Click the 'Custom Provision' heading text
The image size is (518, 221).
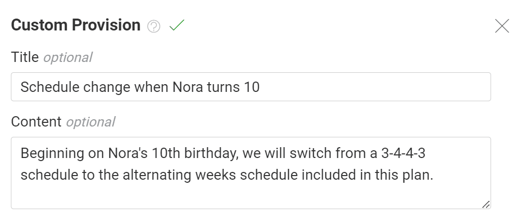pyautogui.click(x=76, y=25)
